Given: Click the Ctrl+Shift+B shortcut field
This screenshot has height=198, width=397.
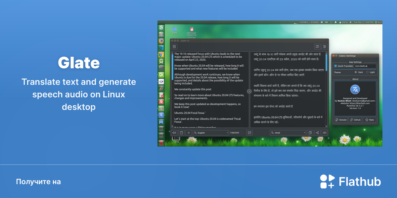Looking at the screenshot, I should (x=365, y=66).
